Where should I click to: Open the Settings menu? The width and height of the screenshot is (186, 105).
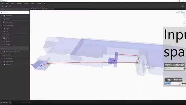click(x=26, y=3)
